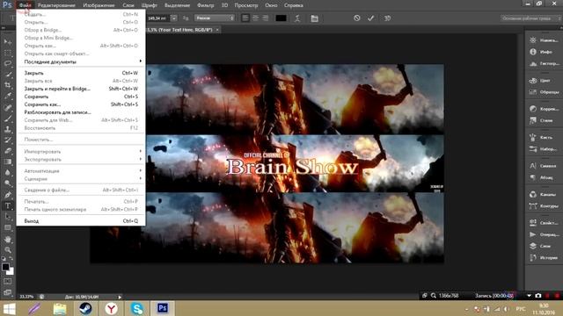Open the История panel

(x=544, y=257)
